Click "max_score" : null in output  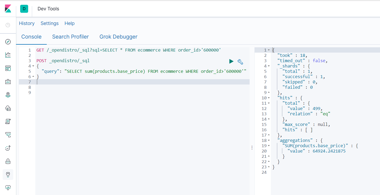click(x=306, y=124)
